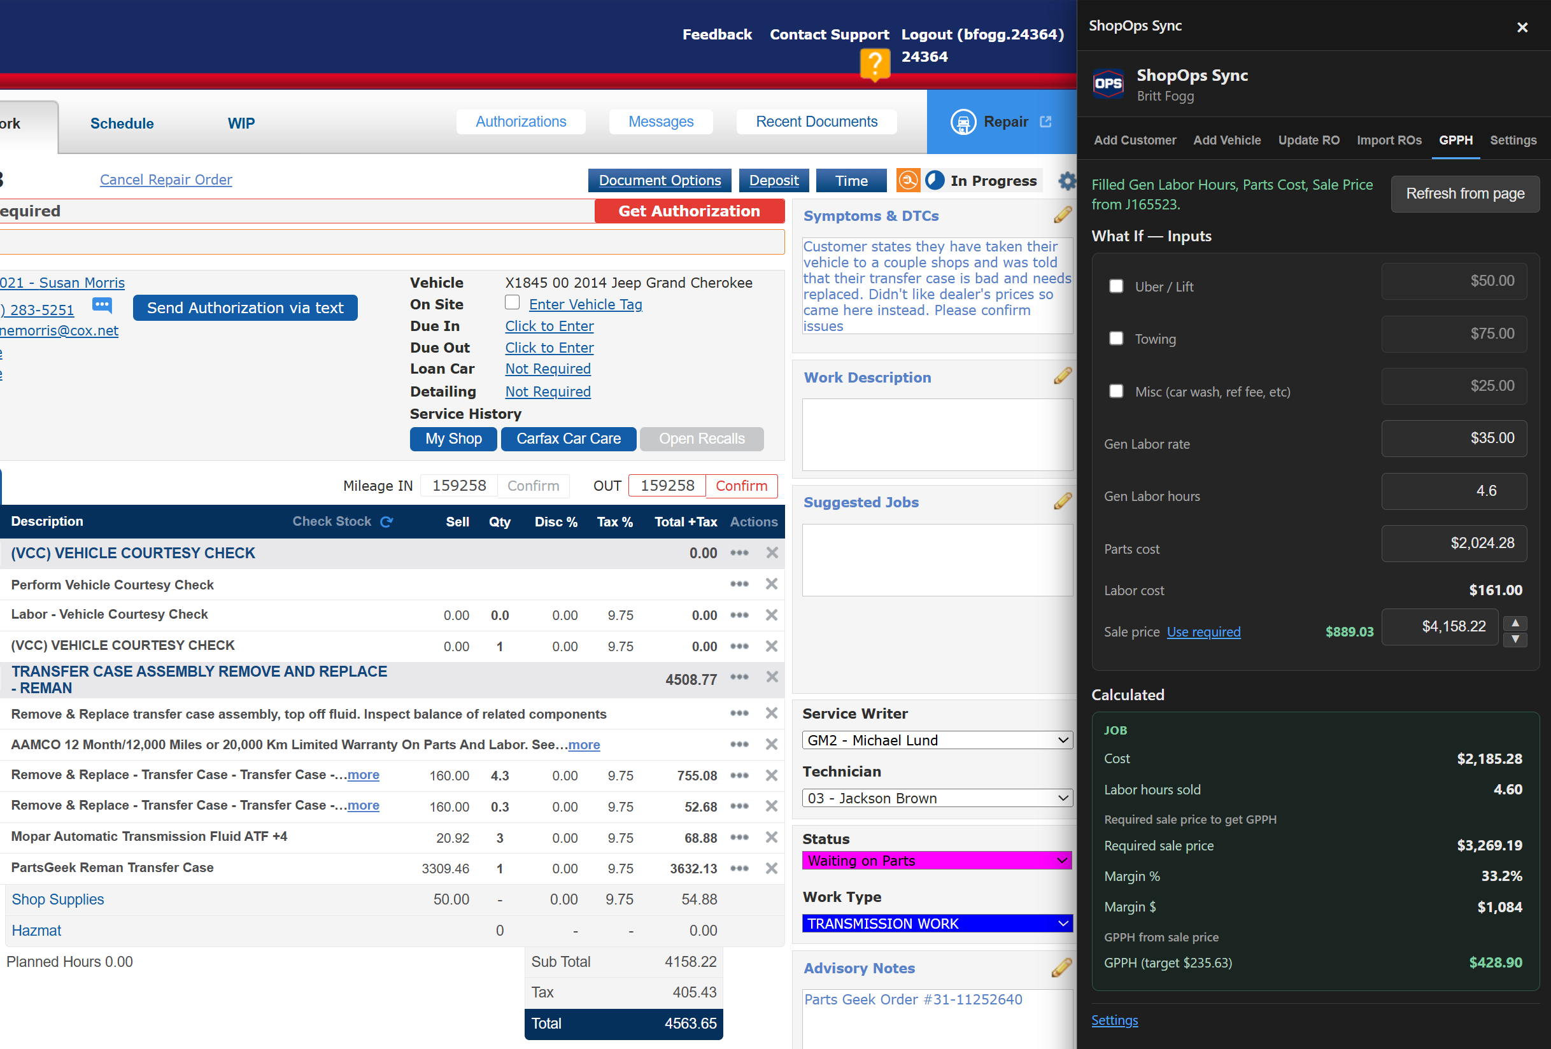The width and height of the screenshot is (1551, 1049).
Task: Open the Service Writer dropdown
Action: (937, 740)
